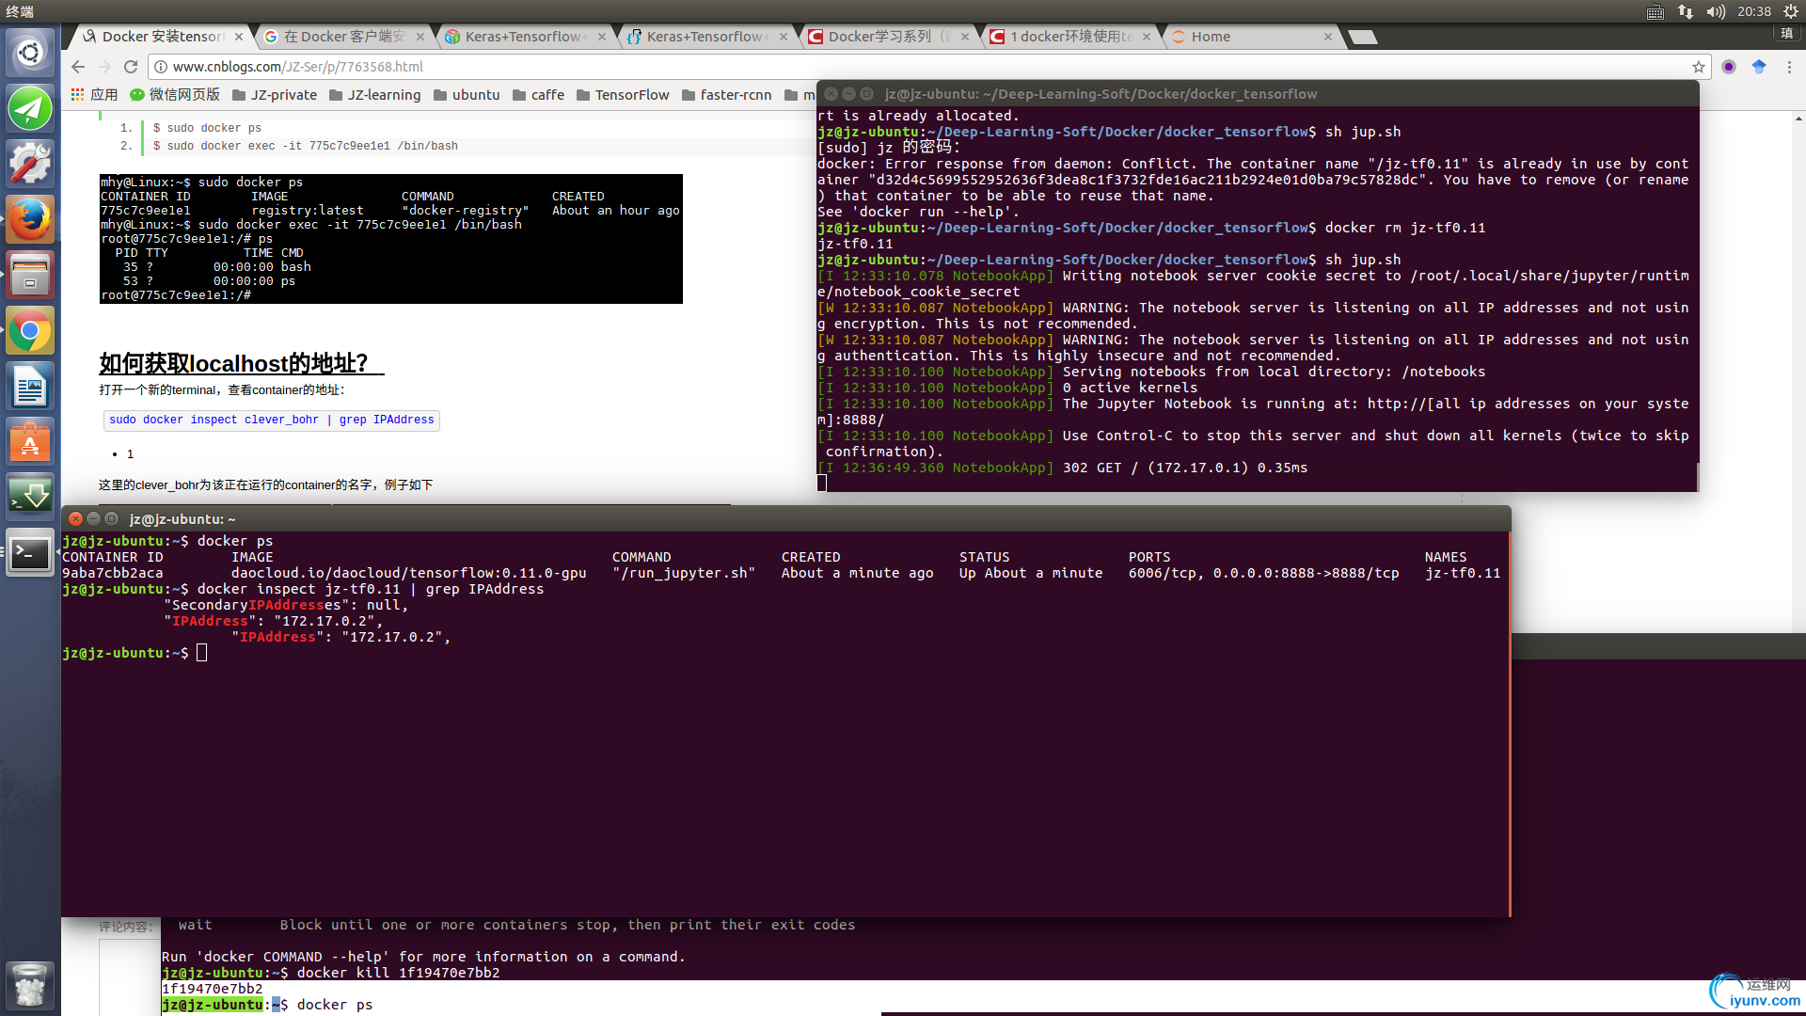The width and height of the screenshot is (1806, 1016).
Task: Open the Trash in the dock
Action: (30, 986)
